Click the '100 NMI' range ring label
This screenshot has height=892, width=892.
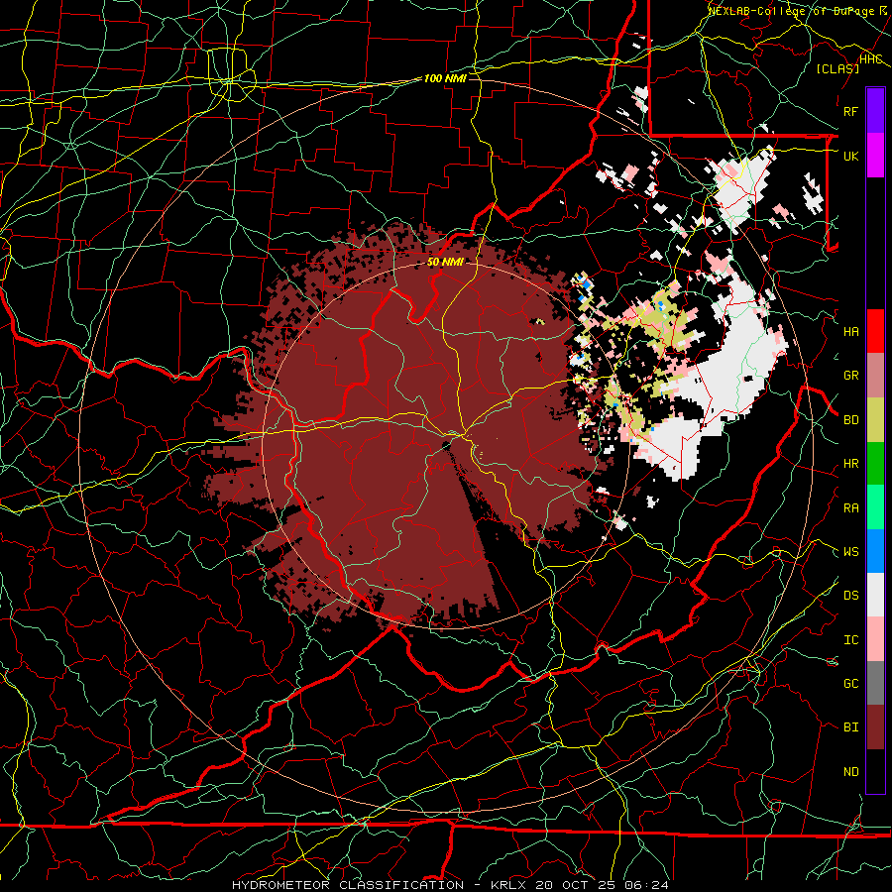pyautogui.click(x=445, y=78)
